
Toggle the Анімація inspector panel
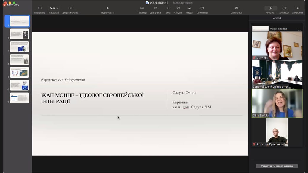tap(284, 8)
